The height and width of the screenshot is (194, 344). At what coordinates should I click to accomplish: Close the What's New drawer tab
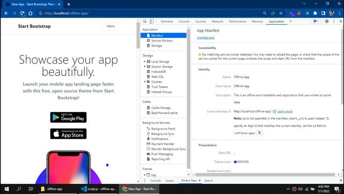click(x=199, y=181)
